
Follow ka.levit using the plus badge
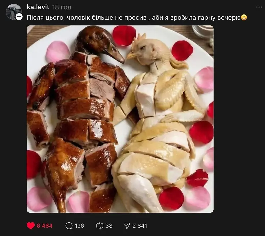pos(19,16)
